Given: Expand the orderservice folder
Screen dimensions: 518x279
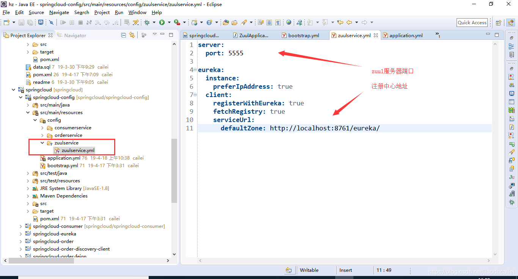Looking at the screenshot, I should (42, 135).
